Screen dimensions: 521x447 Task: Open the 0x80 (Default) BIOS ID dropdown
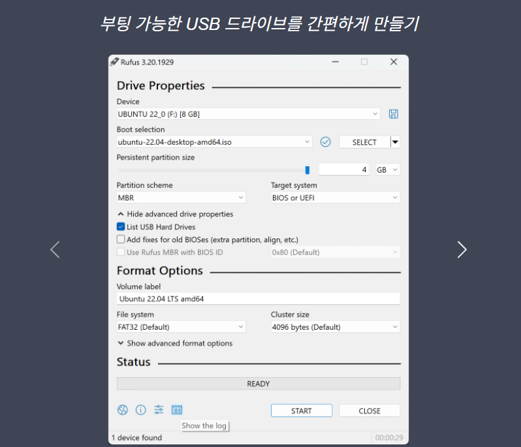336,252
